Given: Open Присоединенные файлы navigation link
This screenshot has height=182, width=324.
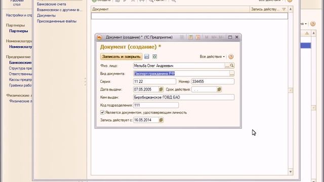Looking at the screenshot, I should [57, 21].
